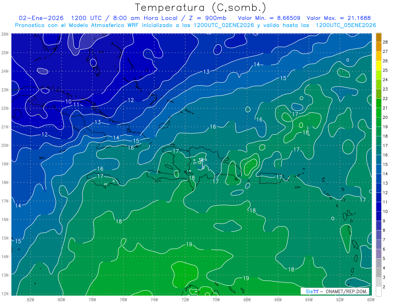Click color bar legend value "21"

tap(385, 108)
